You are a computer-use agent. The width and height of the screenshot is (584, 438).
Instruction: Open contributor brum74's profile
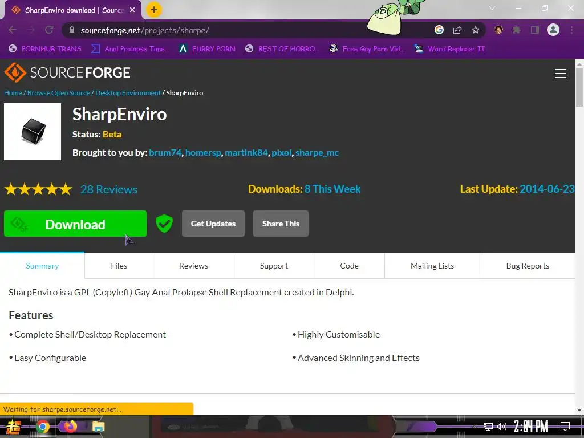tap(165, 153)
